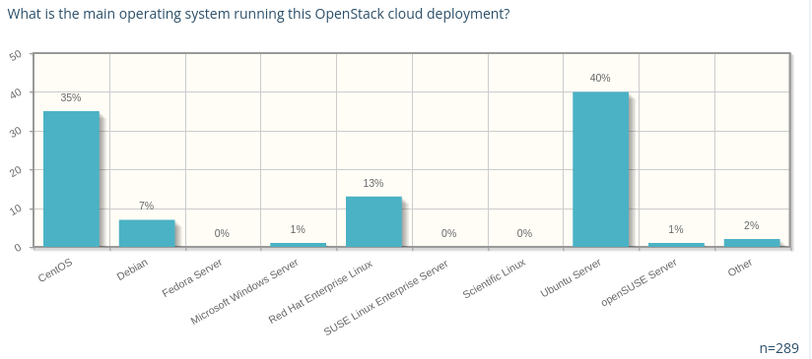Click the 40% label above Ubuntu Server
The height and width of the screenshot is (359, 812).
pos(600,78)
